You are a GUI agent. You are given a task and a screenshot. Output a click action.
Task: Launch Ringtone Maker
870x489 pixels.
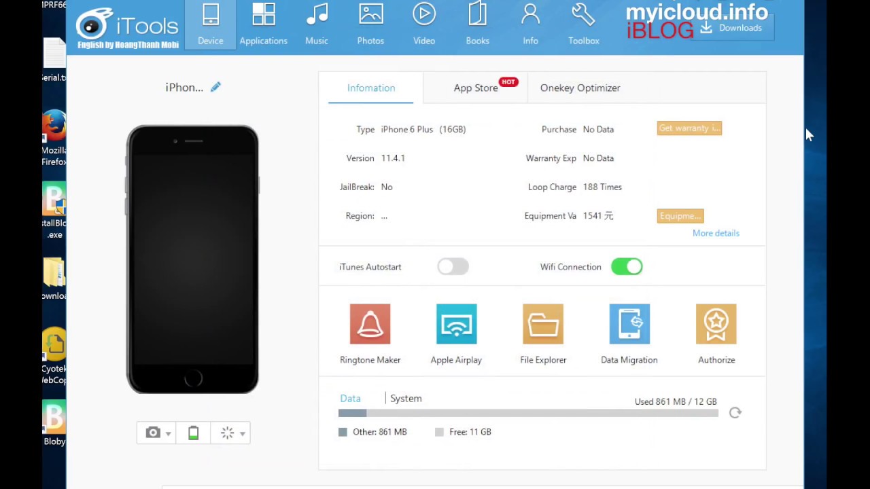370,334
